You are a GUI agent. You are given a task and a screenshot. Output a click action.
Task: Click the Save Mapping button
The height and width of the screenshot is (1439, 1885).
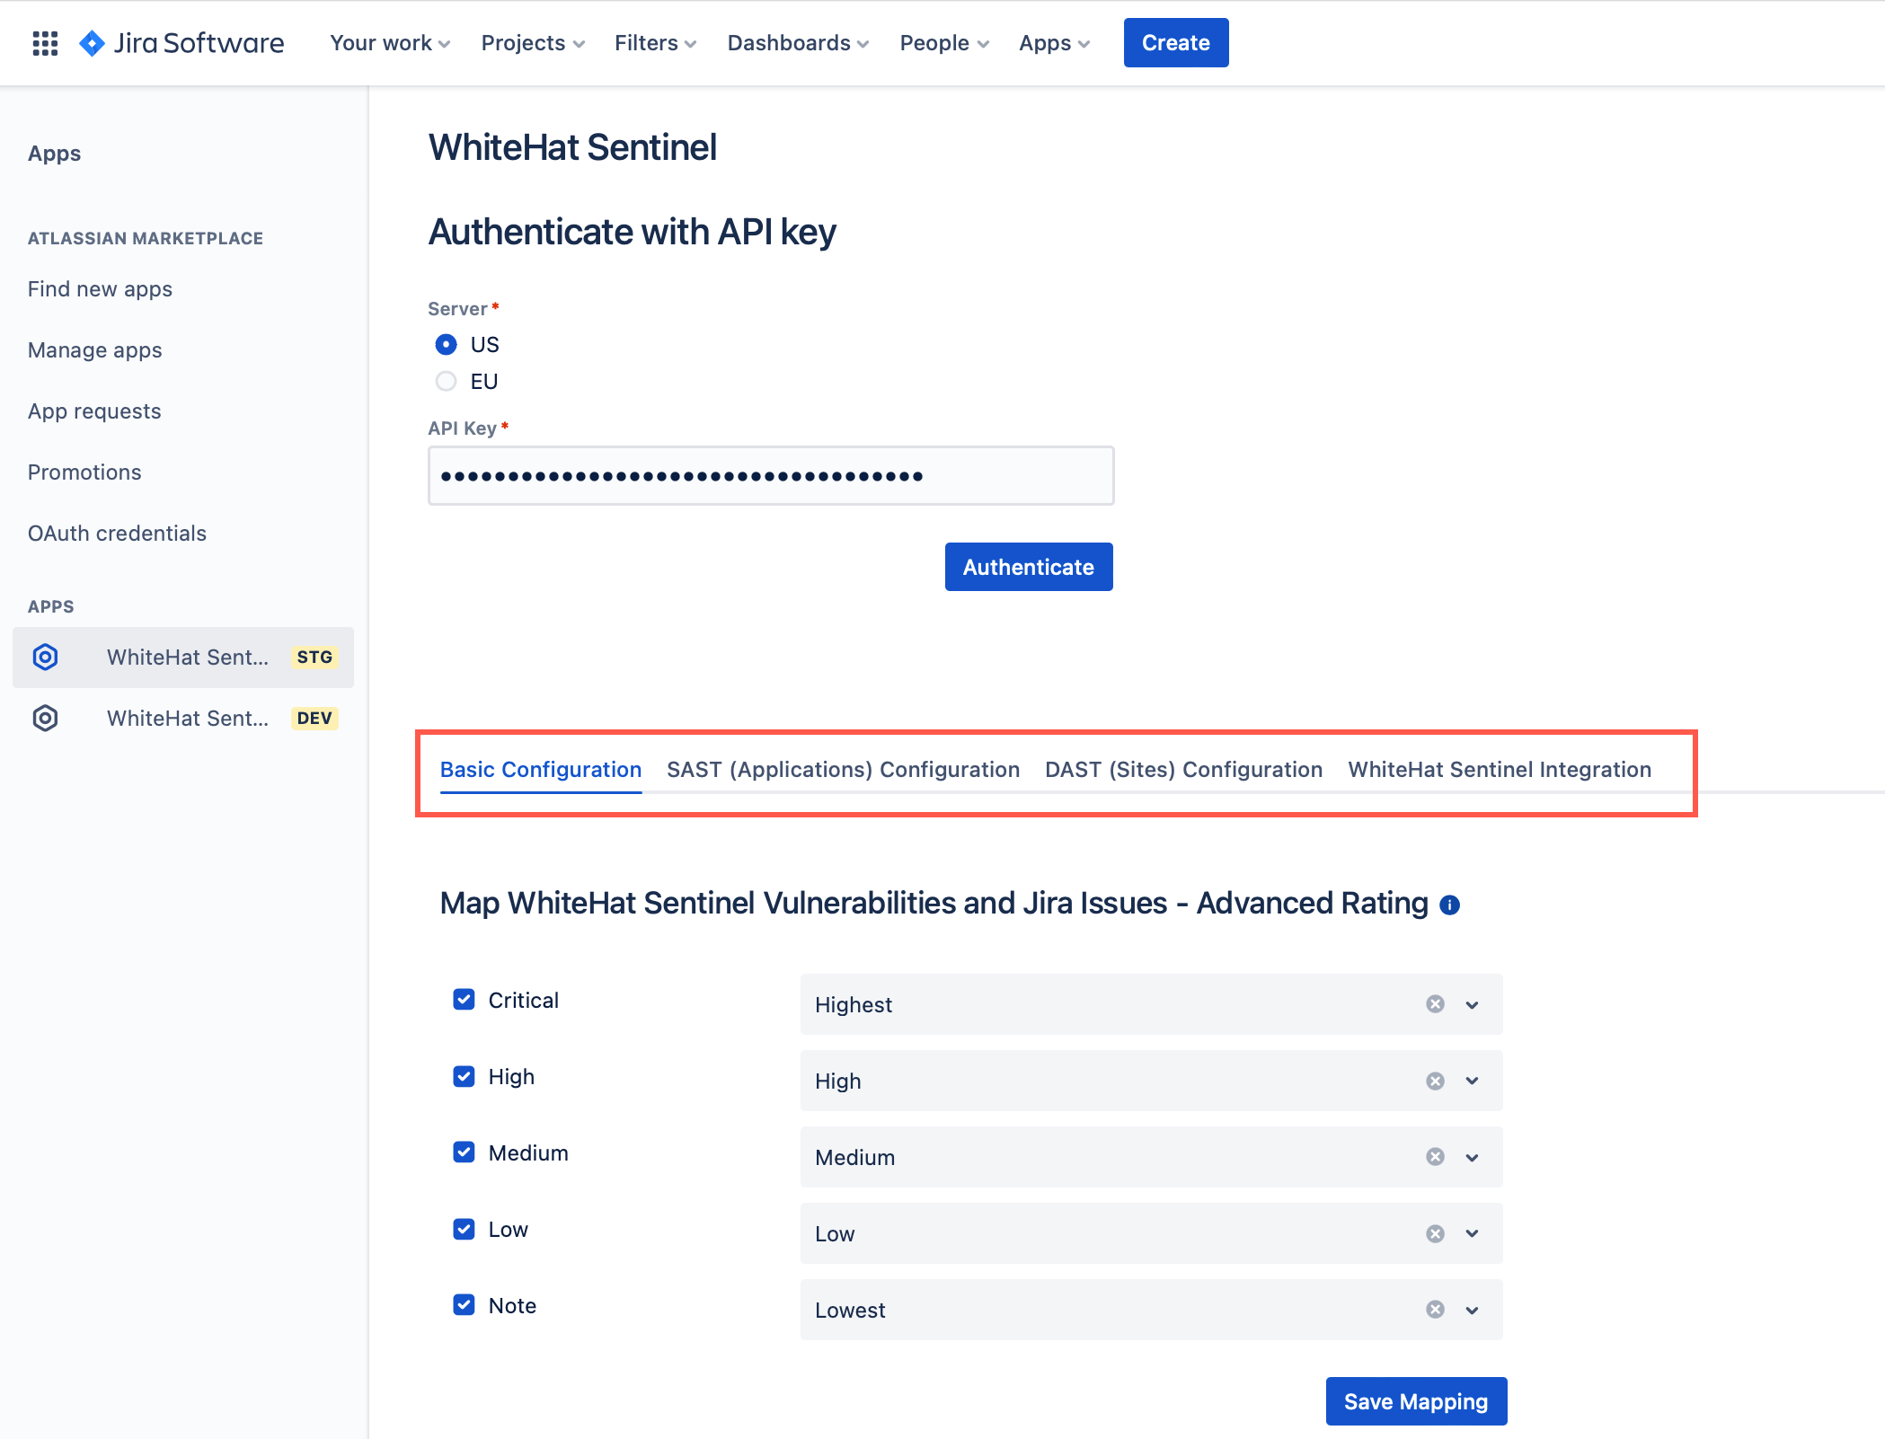(x=1413, y=1399)
